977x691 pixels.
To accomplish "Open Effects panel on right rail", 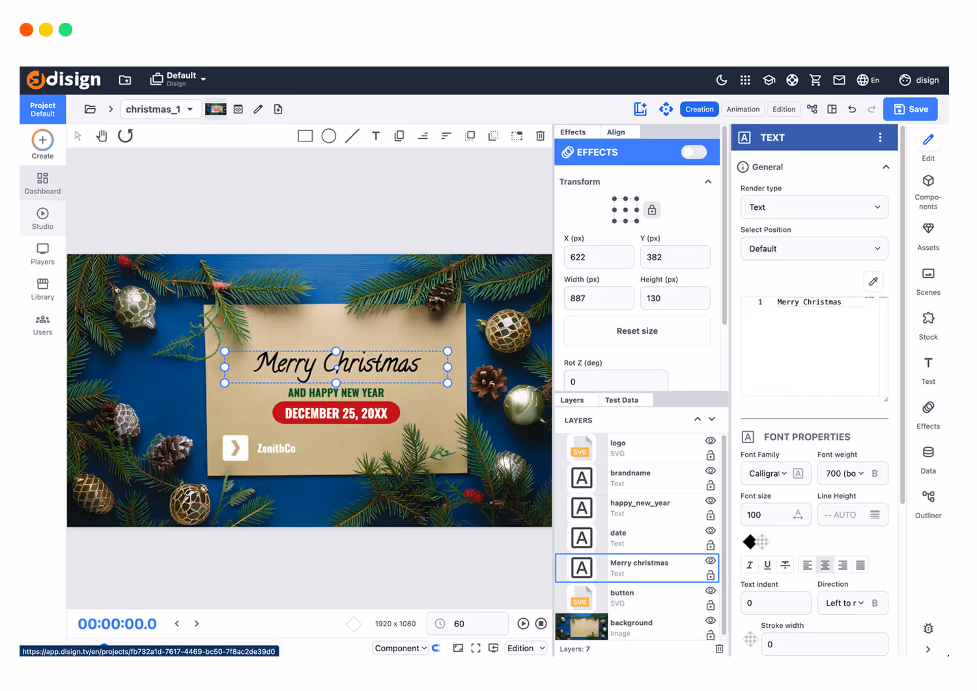I will pyautogui.click(x=928, y=415).
